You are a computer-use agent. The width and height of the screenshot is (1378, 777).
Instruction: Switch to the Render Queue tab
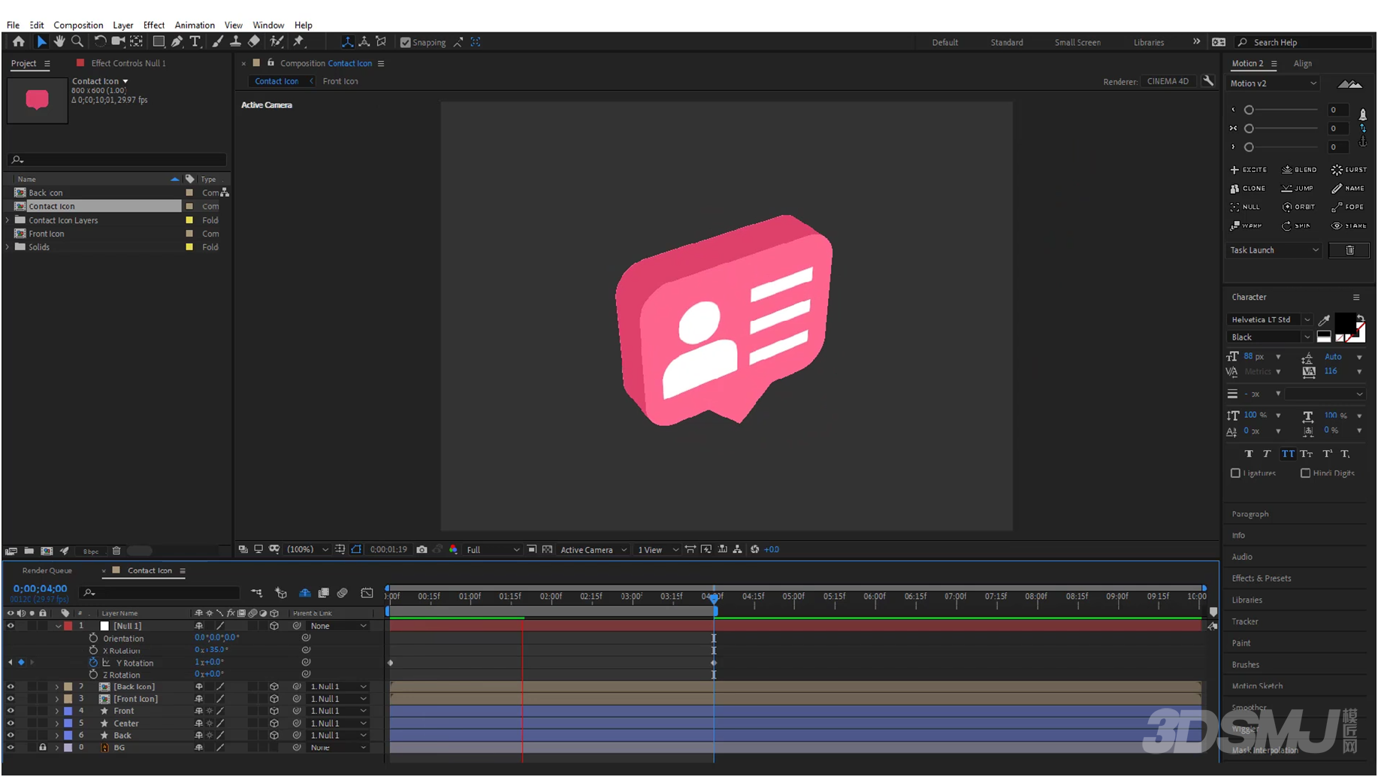(x=47, y=571)
